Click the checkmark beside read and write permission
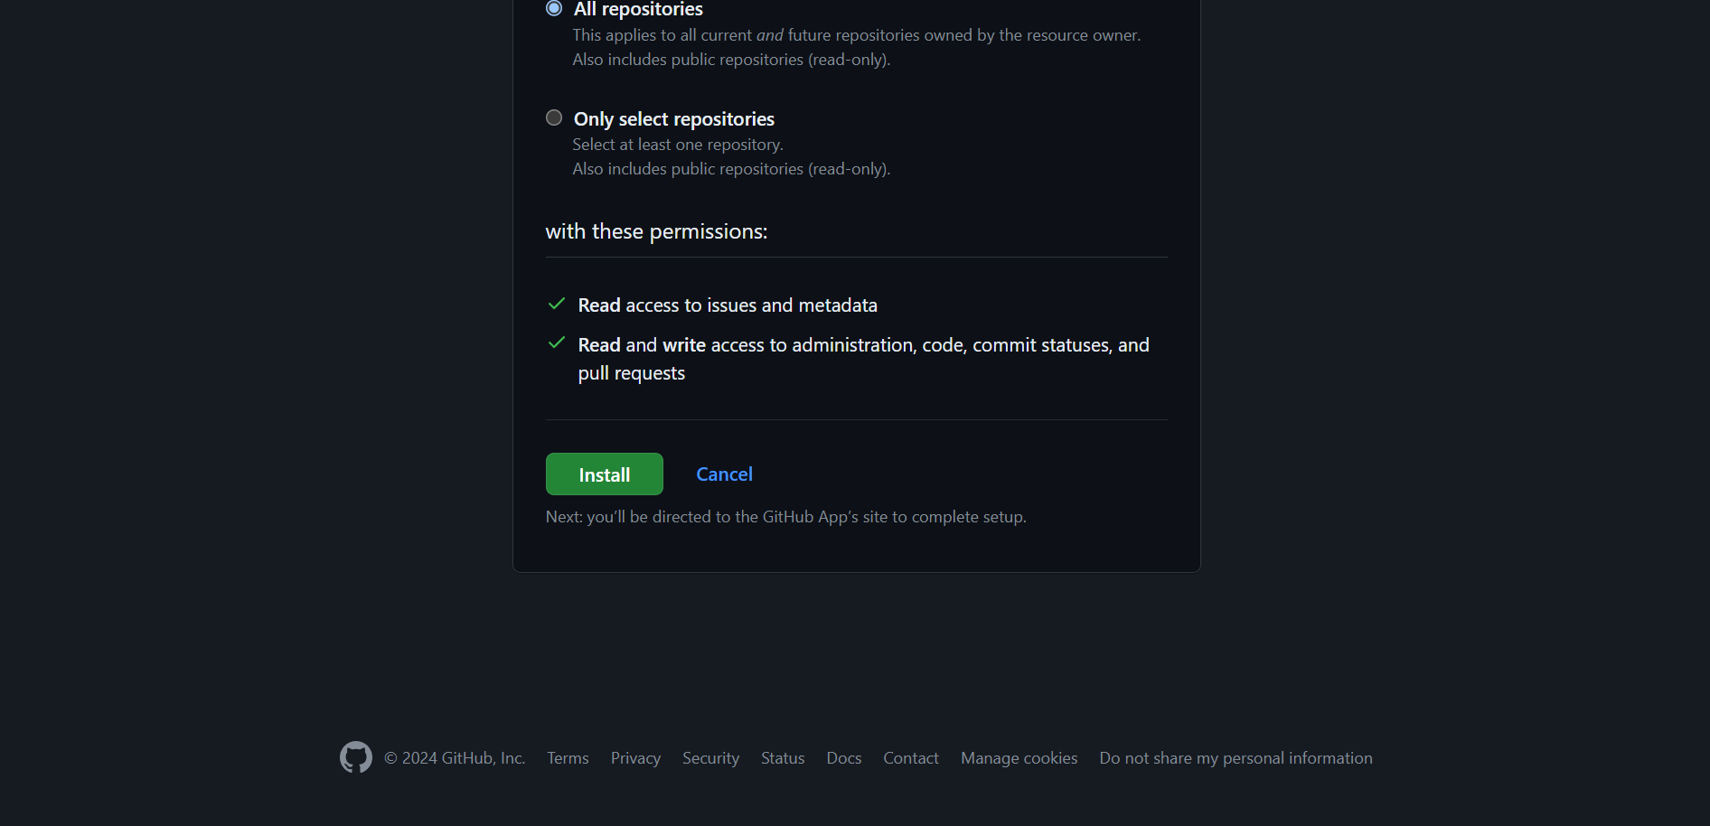The width and height of the screenshot is (1710, 826). click(557, 343)
